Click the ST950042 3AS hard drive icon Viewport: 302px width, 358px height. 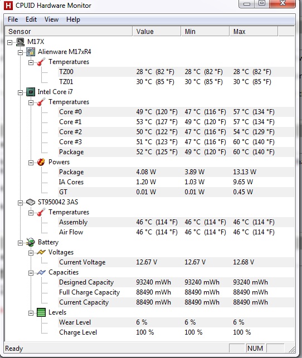pos(31,202)
